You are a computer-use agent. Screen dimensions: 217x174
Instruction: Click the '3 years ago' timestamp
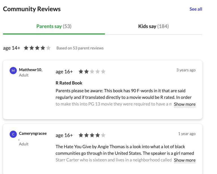tap(186, 70)
